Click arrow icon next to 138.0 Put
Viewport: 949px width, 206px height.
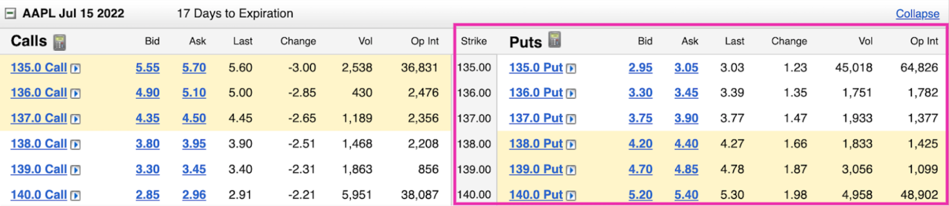coord(571,144)
